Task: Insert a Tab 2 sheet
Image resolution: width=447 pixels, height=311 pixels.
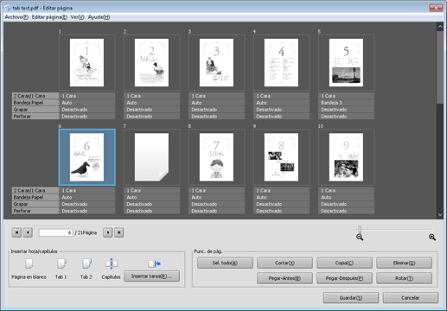Action: (86, 263)
